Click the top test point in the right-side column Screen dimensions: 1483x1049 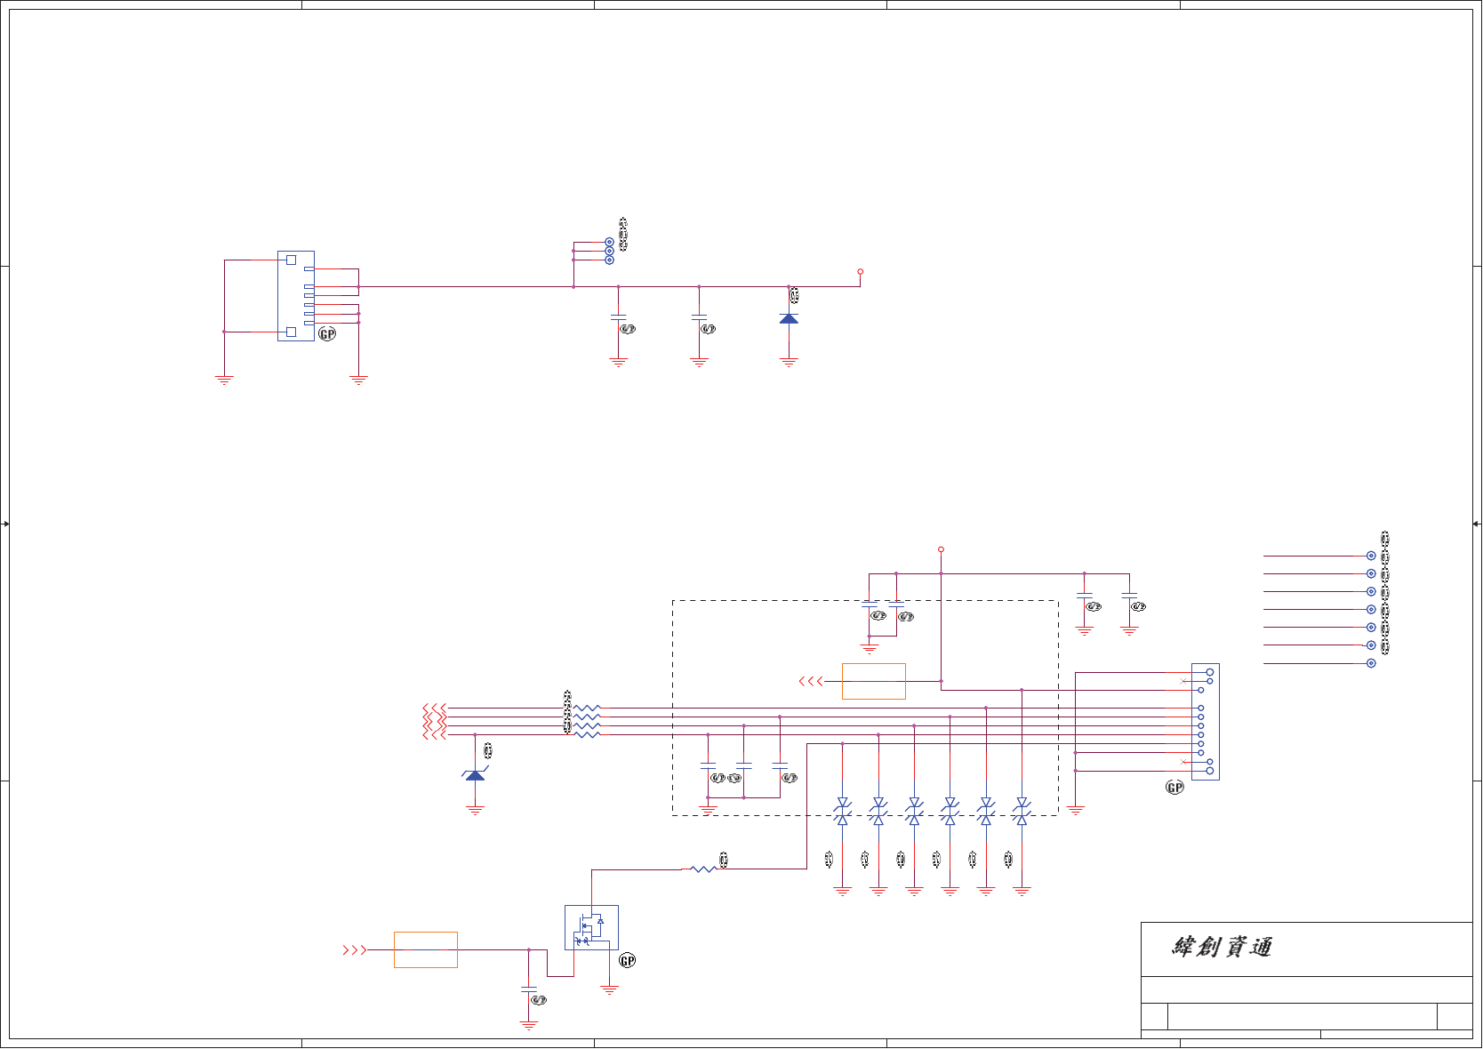(1371, 556)
